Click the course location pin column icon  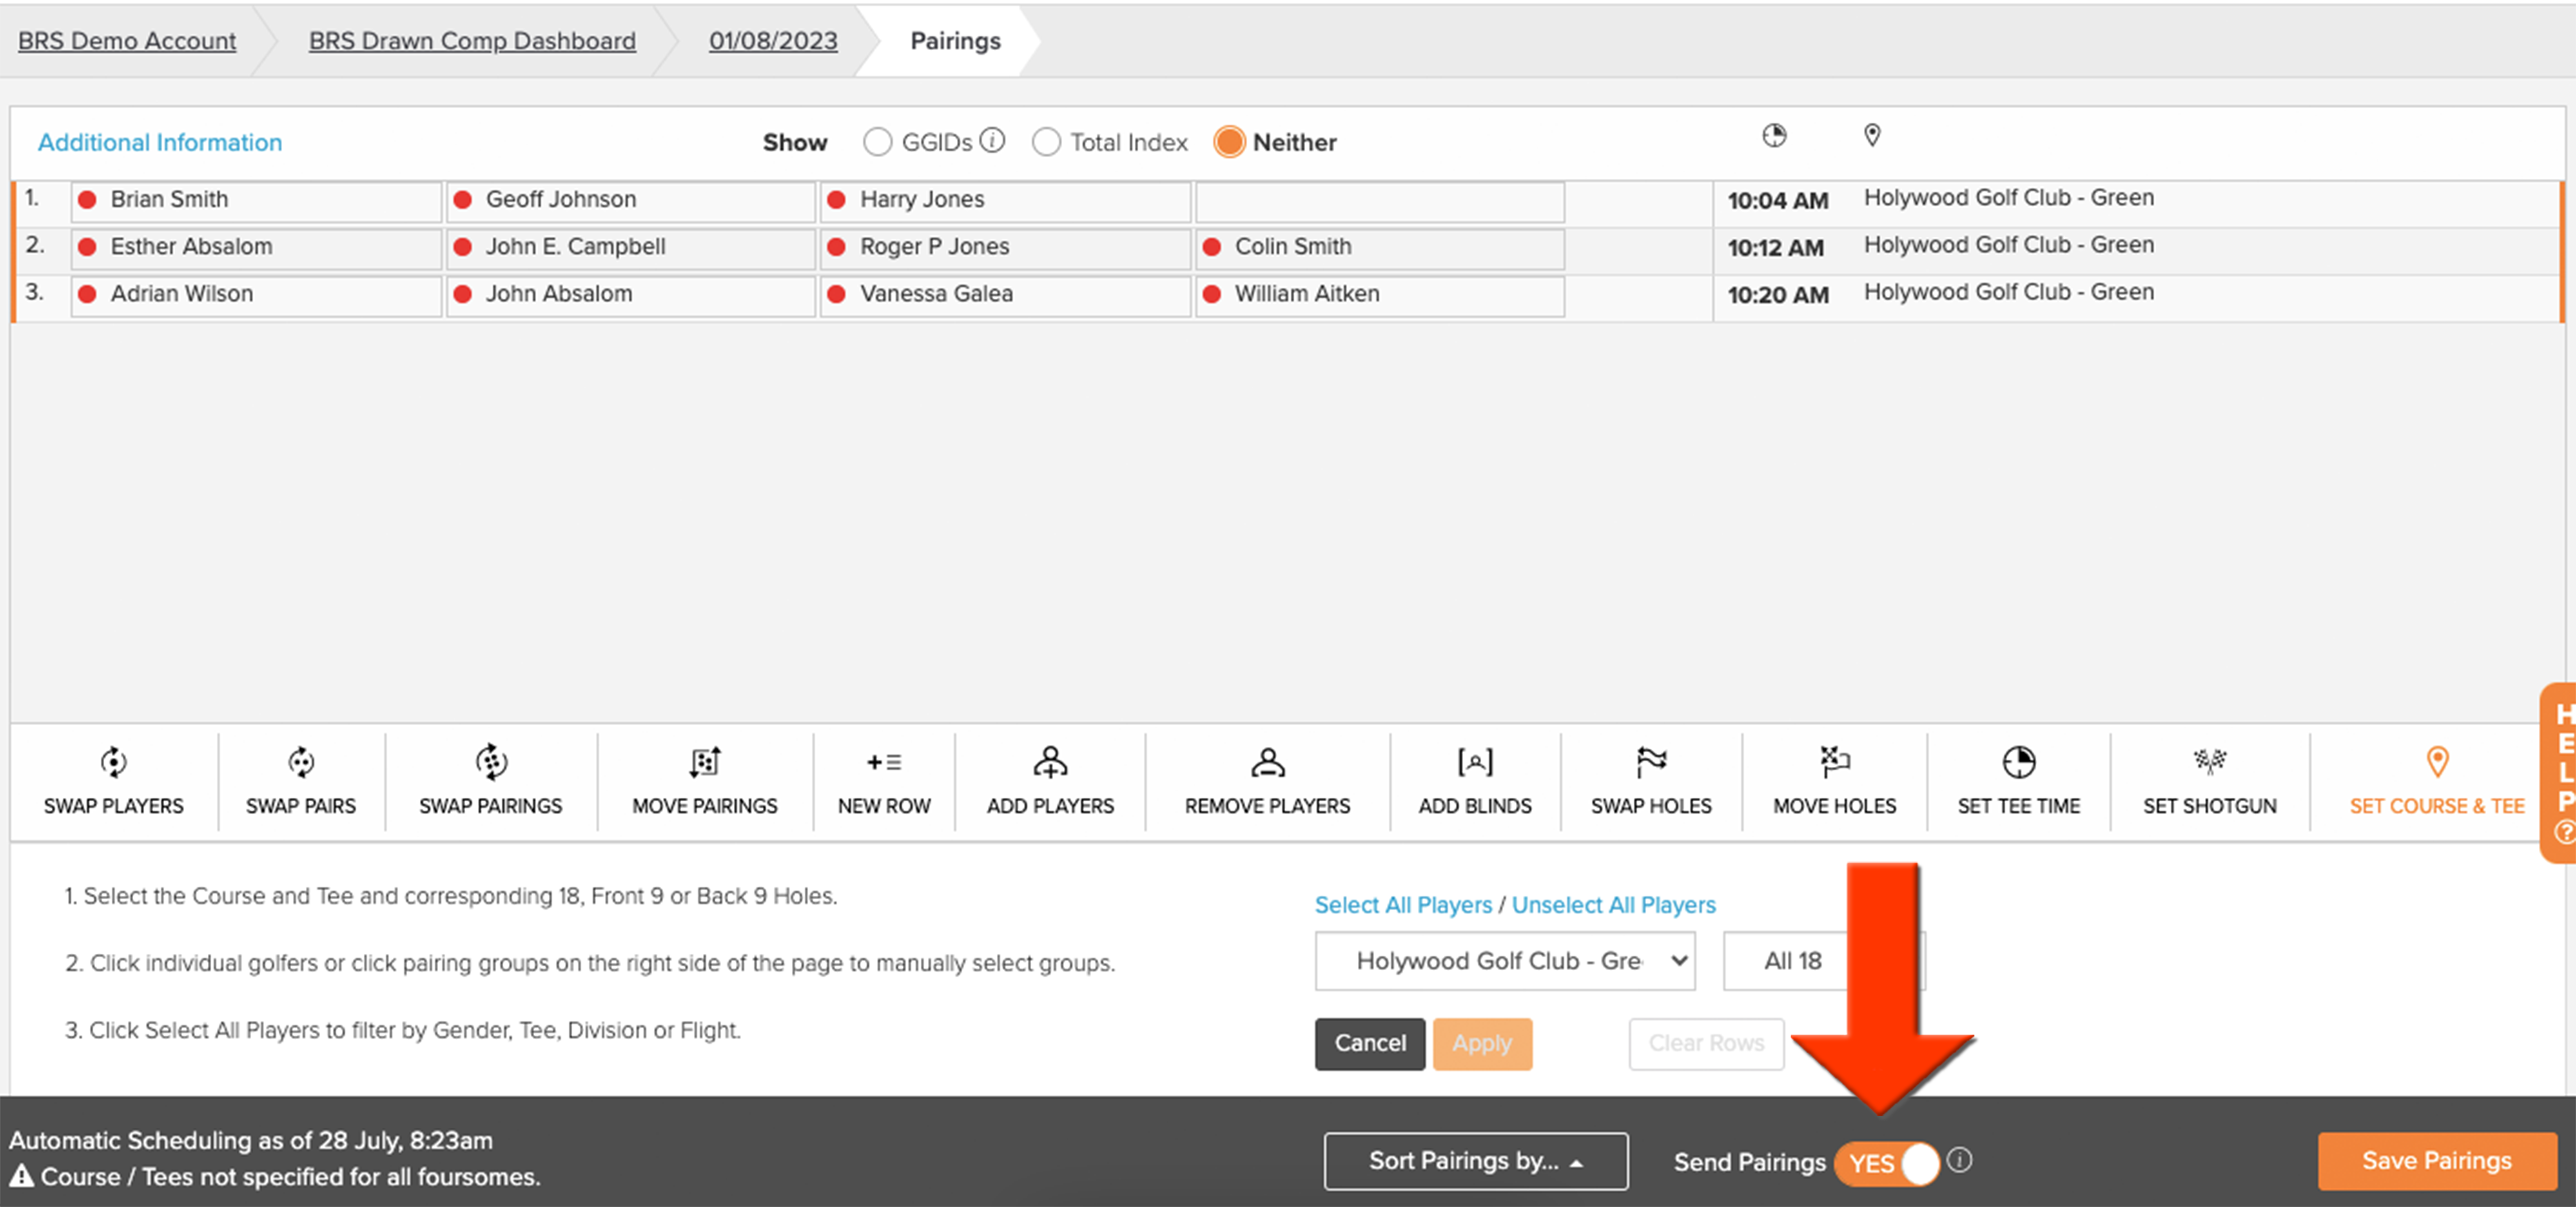point(1872,135)
